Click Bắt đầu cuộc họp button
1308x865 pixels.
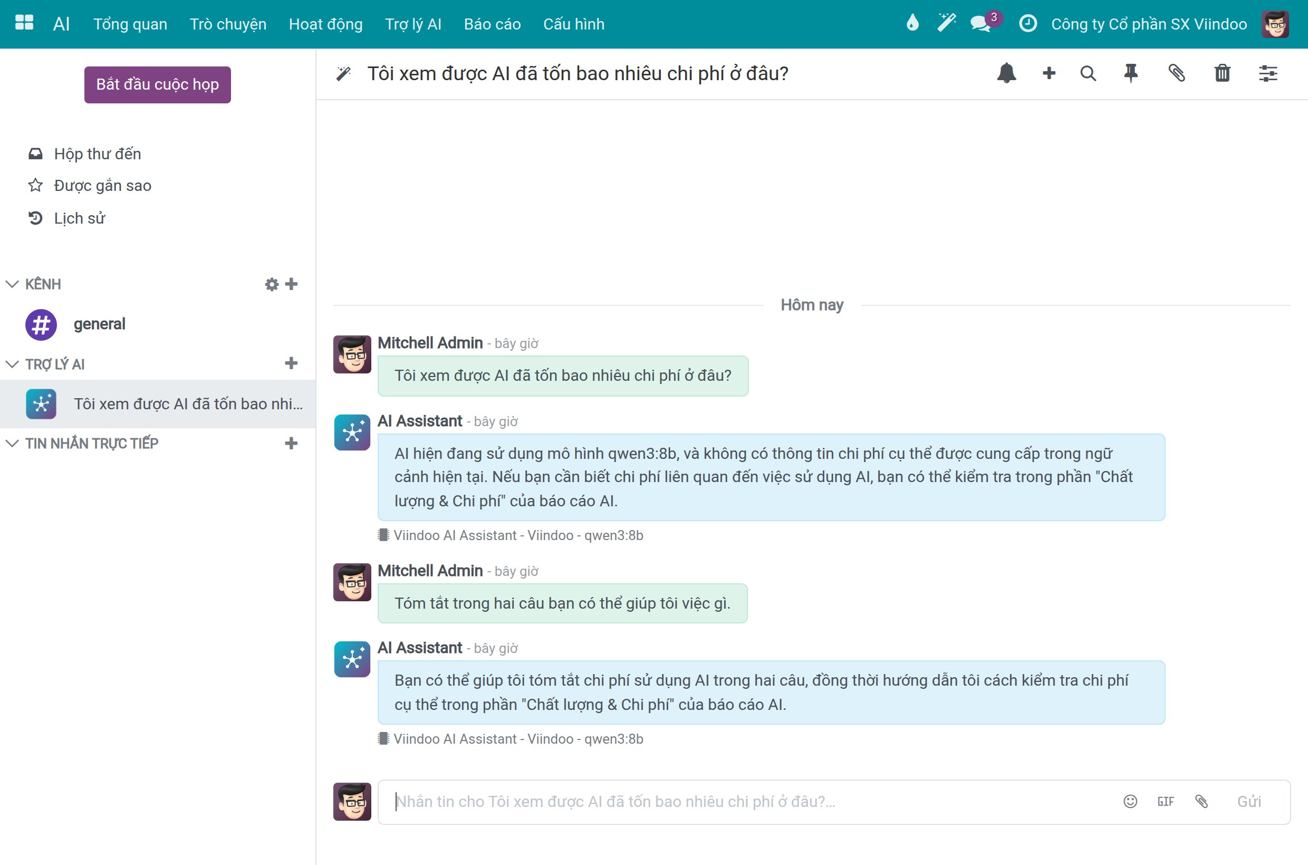[x=158, y=84]
